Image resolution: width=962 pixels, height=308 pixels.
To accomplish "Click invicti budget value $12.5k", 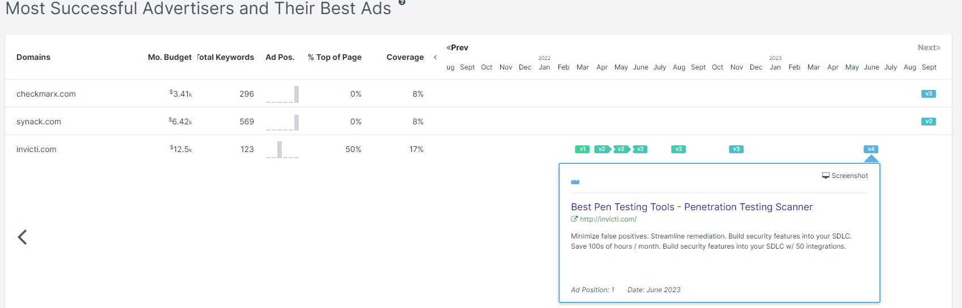I will 181,149.
